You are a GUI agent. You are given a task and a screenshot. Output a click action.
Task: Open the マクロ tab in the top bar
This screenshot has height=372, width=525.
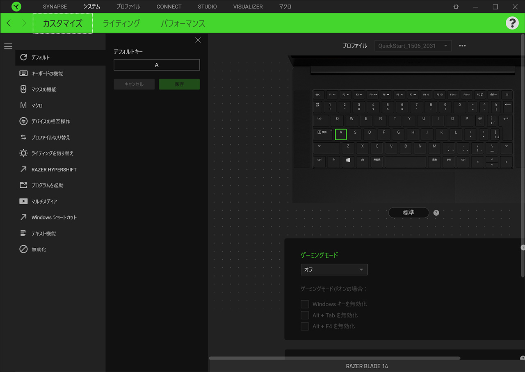[285, 7]
